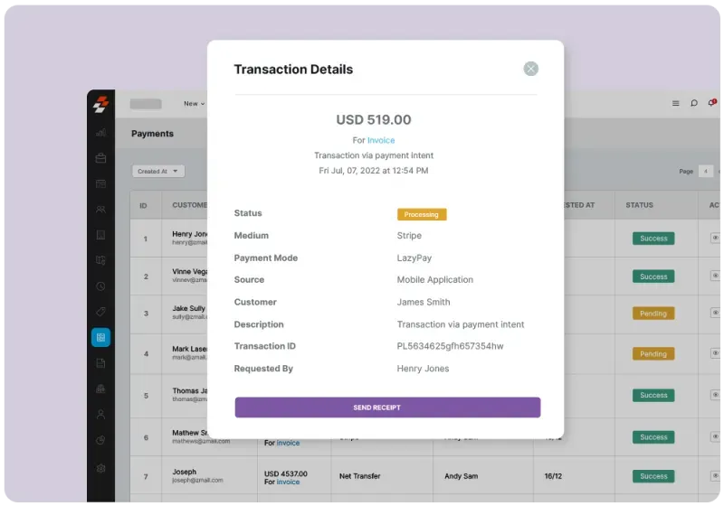Click the SEND RECEIPT button
Viewport: 724px width, 506px height.
(x=387, y=408)
